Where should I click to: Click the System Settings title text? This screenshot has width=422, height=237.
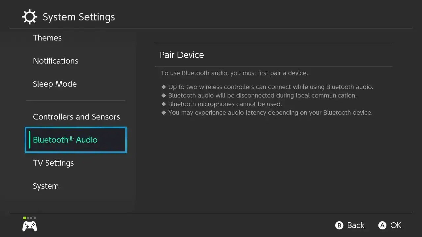pyautogui.click(x=78, y=16)
